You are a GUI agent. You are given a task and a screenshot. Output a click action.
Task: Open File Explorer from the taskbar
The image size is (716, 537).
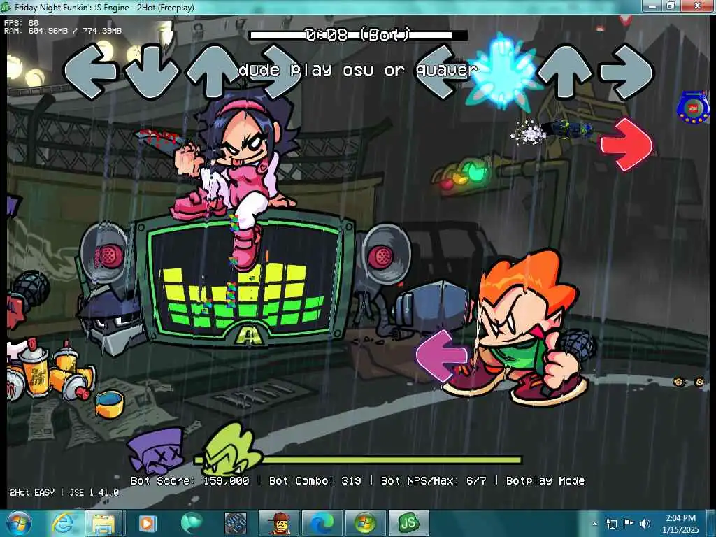104,523
